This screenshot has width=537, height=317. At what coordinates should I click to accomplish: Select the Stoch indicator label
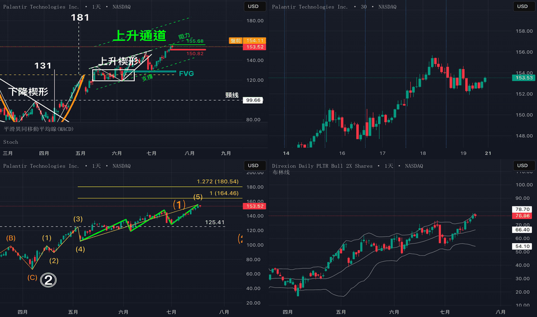click(10, 142)
